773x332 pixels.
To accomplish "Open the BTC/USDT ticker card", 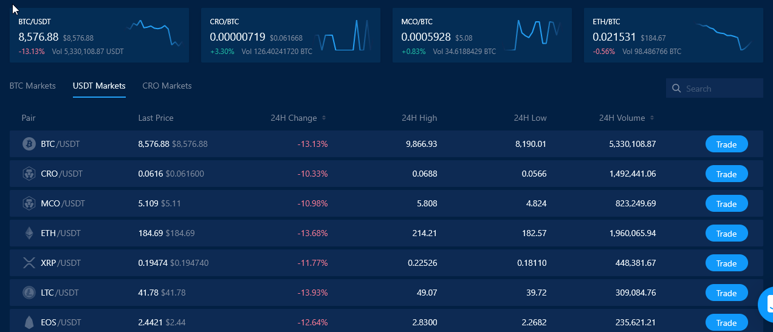I will pos(99,35).
